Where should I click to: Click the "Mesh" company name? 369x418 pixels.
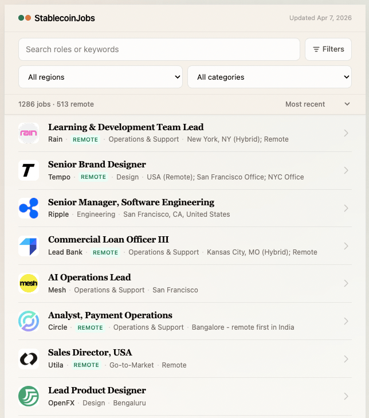[x=57, y=290]
